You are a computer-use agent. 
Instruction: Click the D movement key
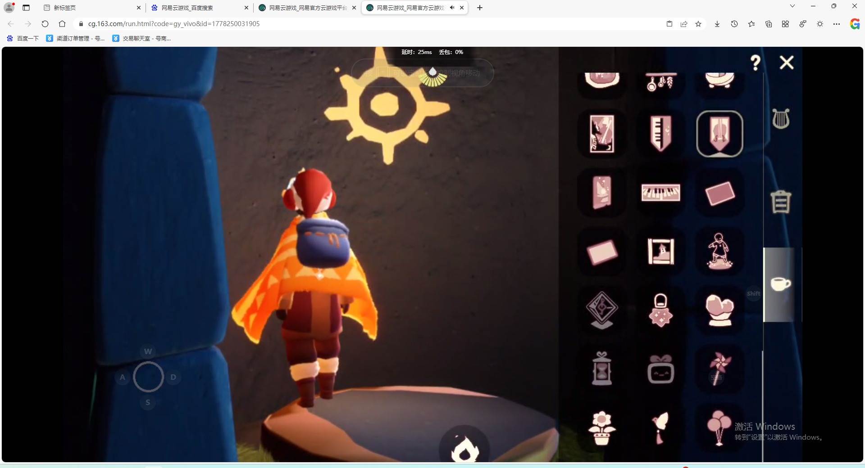pyautogui.click(x=173, y=377)
